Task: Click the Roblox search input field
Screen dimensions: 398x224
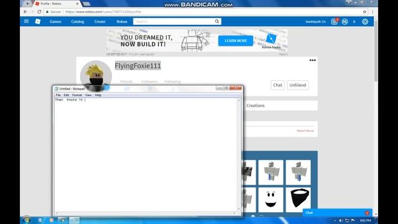Action: [x=174, y=21]
